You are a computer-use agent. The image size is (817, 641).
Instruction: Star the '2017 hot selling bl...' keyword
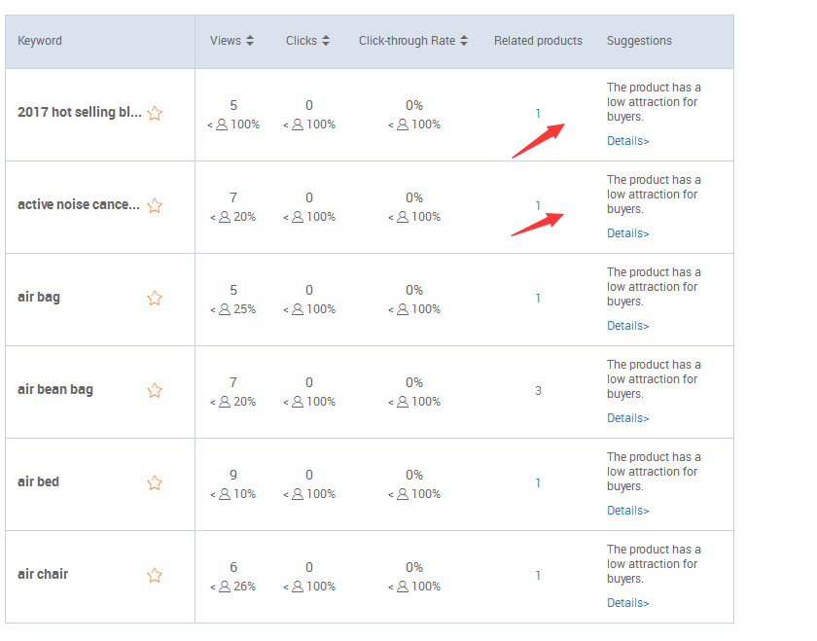click(155, 113)
